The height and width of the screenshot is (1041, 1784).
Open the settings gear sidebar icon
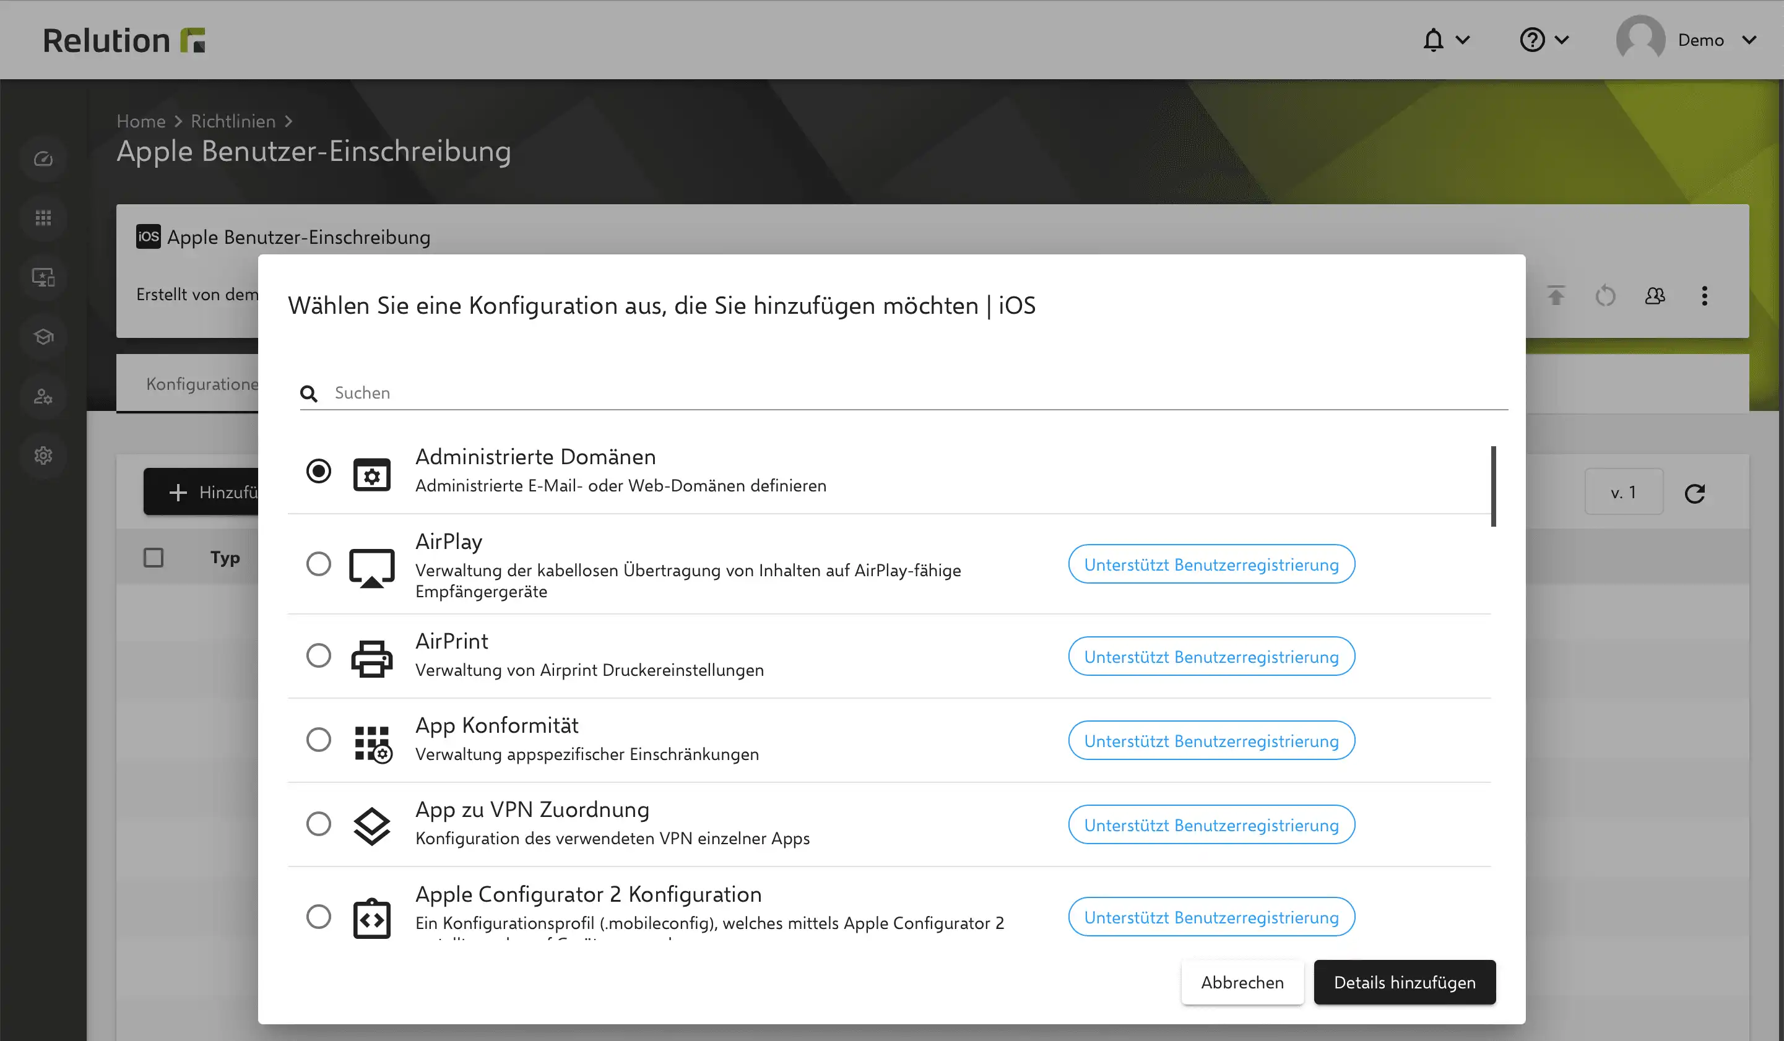[x=43, y=456]
